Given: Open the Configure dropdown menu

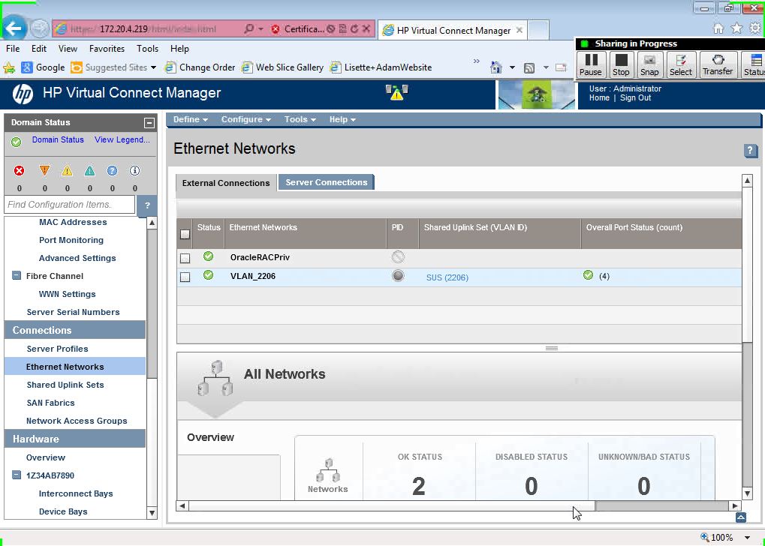Looking at the screenshot, I should click(x=246, y=119).
